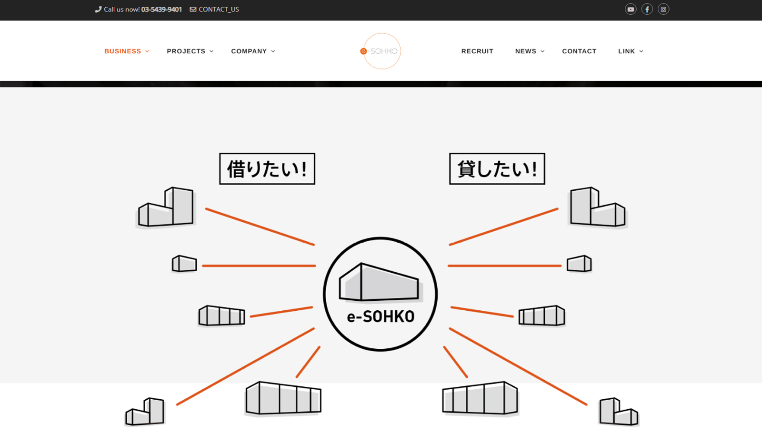
Task: Open the YouTube channel icon
Action: point(631,9)
